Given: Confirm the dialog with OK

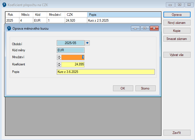Looking at the screenshot, I should coord(123,88).
